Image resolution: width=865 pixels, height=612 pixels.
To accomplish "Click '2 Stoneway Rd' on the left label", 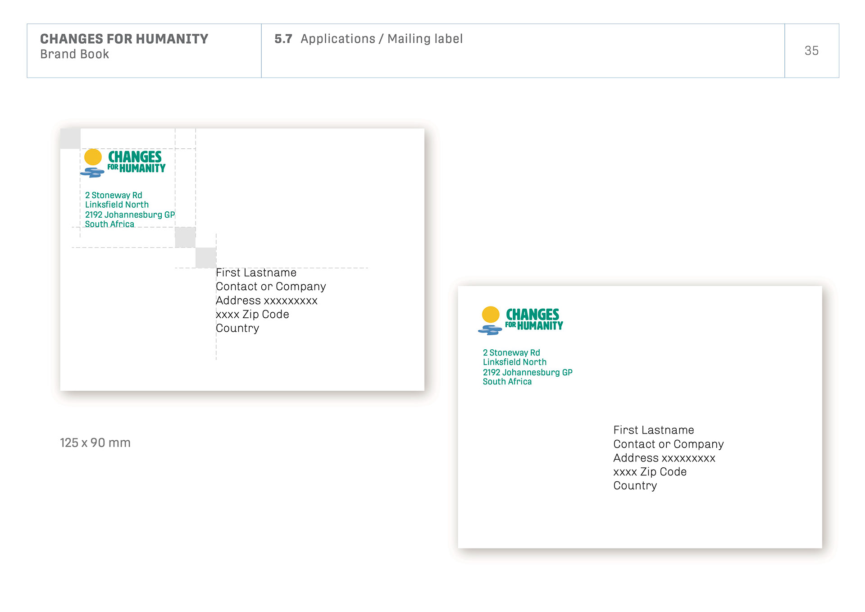I will click(114, 195).
